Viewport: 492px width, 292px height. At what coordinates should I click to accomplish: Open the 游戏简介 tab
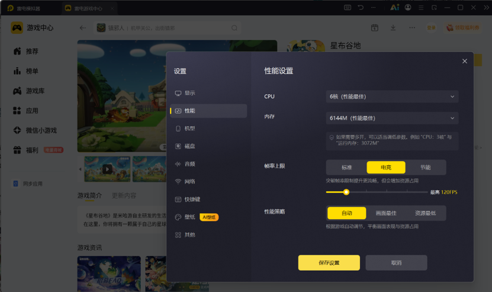pos(89,195)
